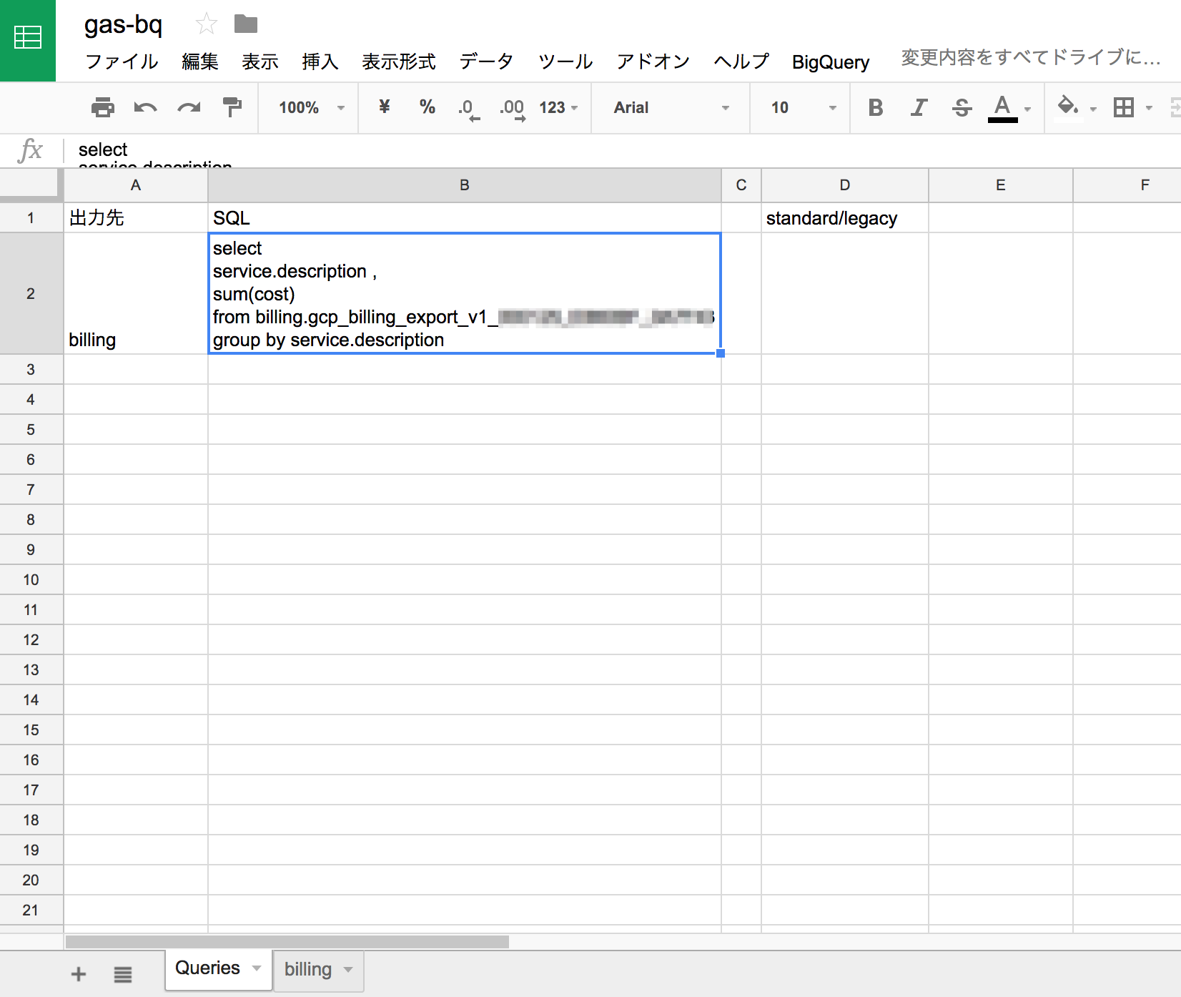The height and width of the screenshot is (997, 1181).
Task: Open the ファイル menu
Action: pyautogui.click(x=122, y=62)
